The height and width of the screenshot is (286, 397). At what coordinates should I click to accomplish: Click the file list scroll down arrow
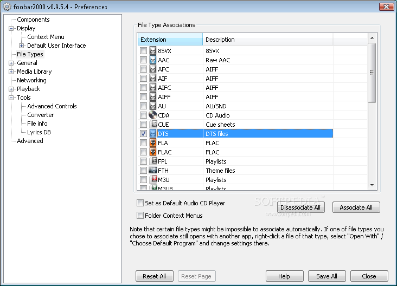[x=372, y=185]
